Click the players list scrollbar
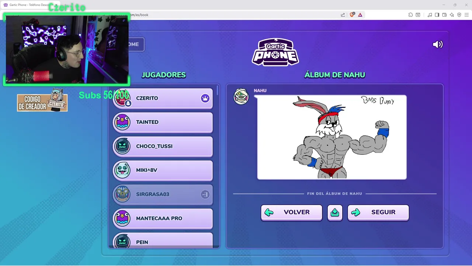 (x=218, y=90)
